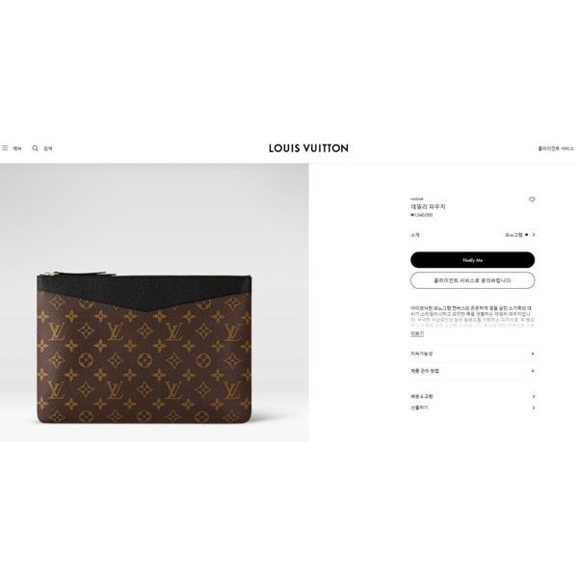
Task: Expand the 제품 관리 방법 section
Action: point(473,371)
